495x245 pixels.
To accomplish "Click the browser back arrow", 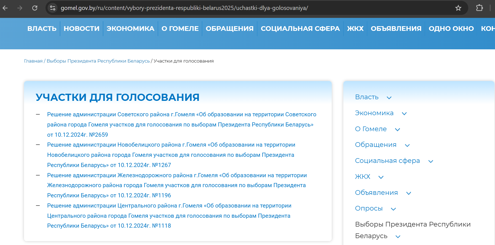I will pyautogui.click(x=5, y=8).
